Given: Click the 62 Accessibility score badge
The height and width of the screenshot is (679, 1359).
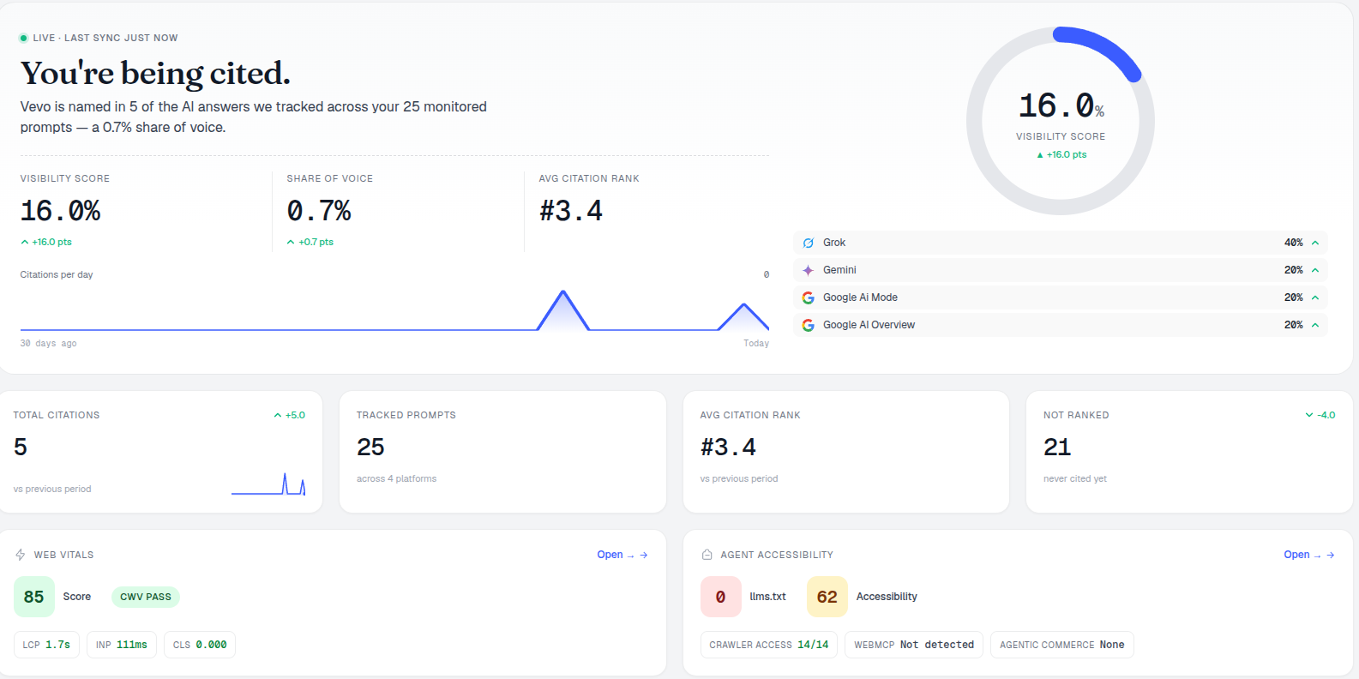Looking at the screenshot, I should [x=827, y=597].
